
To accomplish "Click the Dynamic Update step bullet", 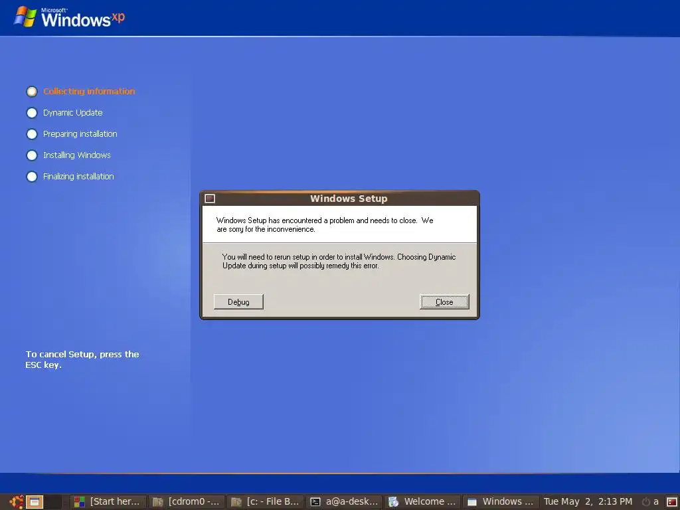I will pyautogui.click(x=32, y=113).
